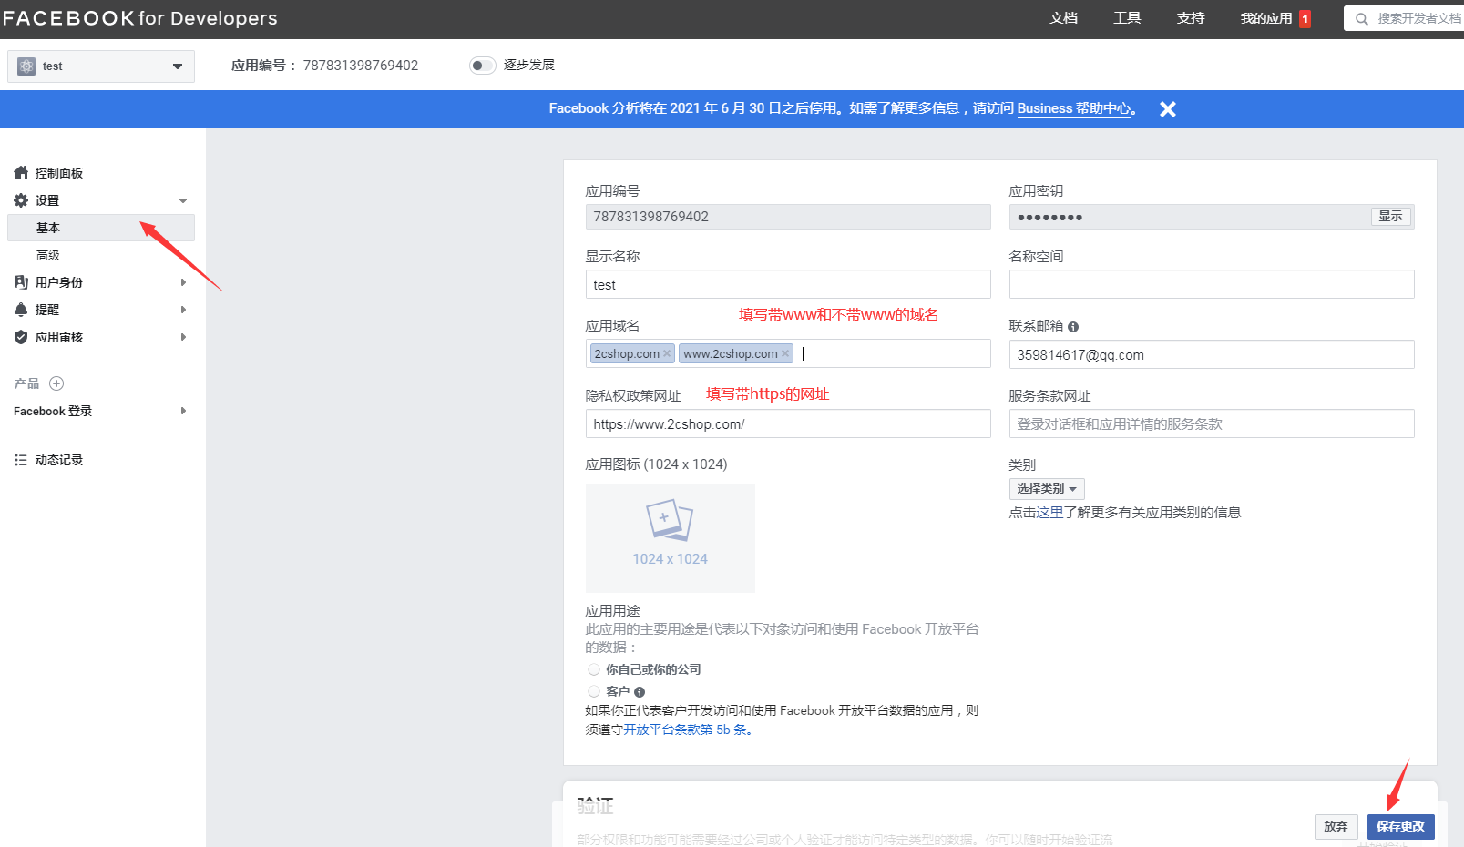Expand the Facebook 登录 submenu arrow

coord(183,411)
